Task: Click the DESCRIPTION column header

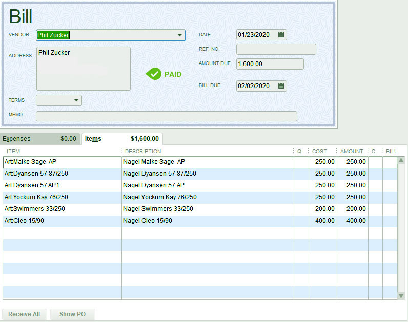Action: [x=143, y=151]
